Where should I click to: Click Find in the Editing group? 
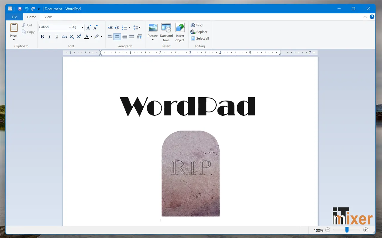(x=197, y=25)
